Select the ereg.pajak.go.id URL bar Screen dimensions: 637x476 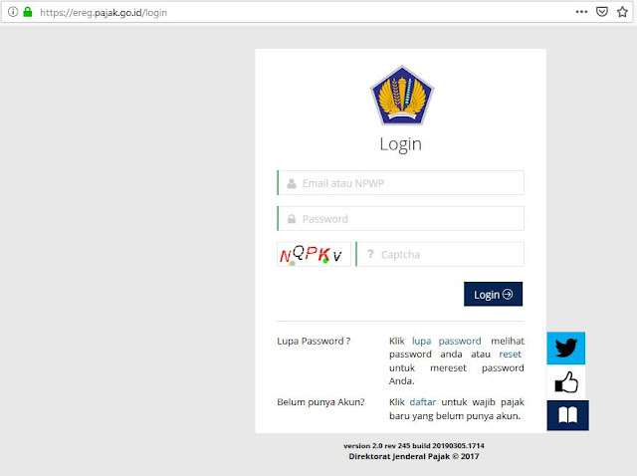click(x=104, y=13)
